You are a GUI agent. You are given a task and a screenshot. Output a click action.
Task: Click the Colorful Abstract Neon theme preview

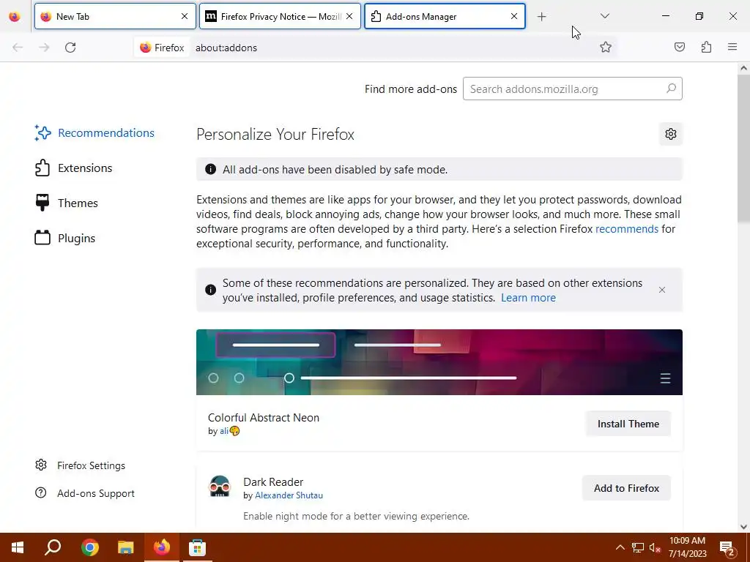[439, 361]
